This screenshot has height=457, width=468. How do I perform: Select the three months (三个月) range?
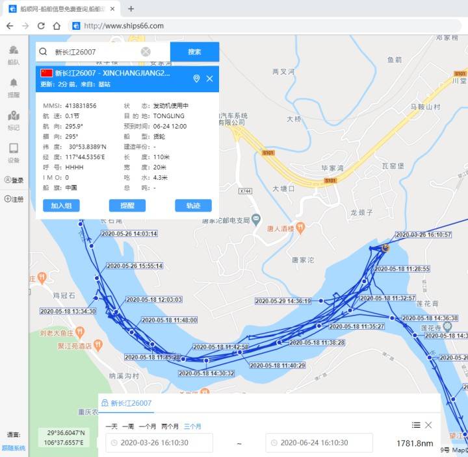click(192, 426)
